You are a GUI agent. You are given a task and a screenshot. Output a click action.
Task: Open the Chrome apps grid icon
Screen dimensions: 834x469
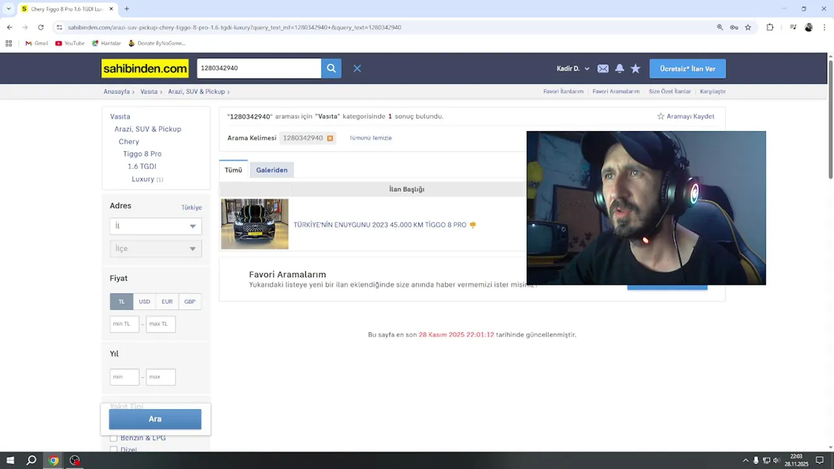tap(8, 43)
